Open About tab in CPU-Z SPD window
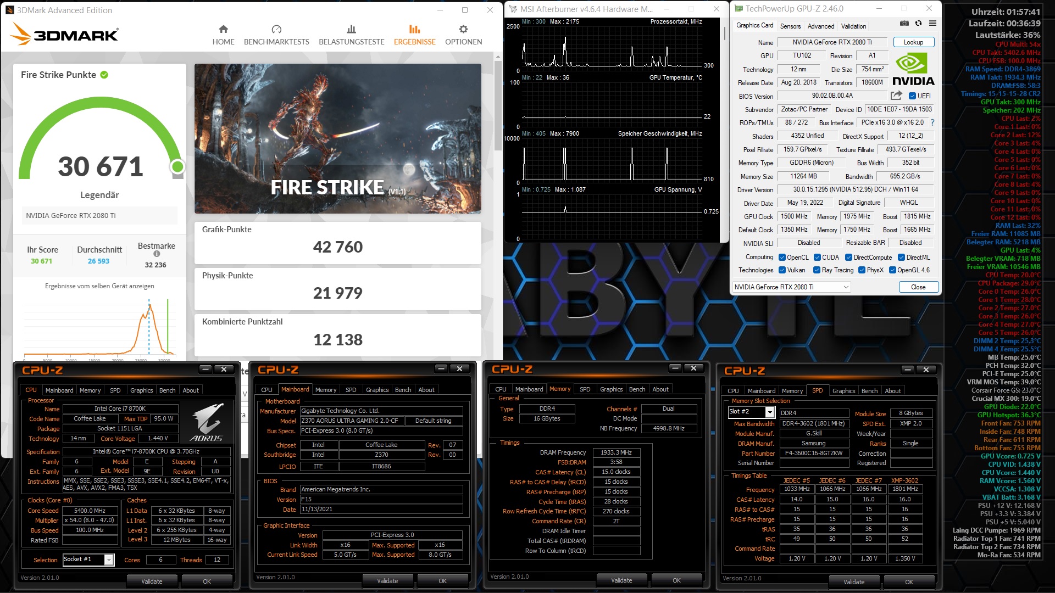 (x=892, y=391)
